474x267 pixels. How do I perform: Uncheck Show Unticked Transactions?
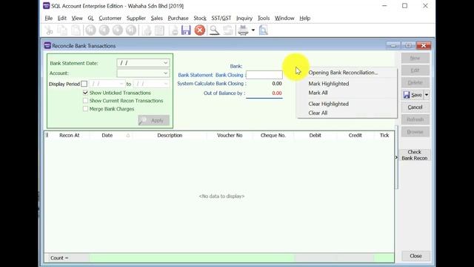click(86, 93)
